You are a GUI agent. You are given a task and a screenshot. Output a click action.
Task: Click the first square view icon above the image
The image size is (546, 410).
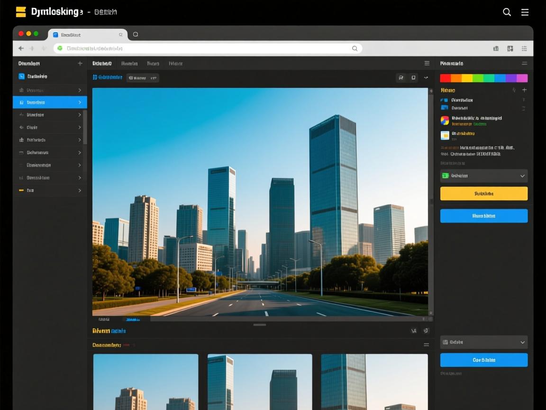tap(401, 78)
